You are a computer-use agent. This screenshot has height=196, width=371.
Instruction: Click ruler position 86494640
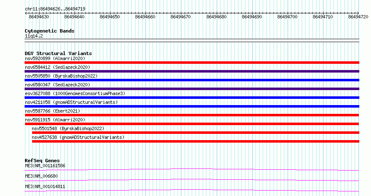pos(74,17)
